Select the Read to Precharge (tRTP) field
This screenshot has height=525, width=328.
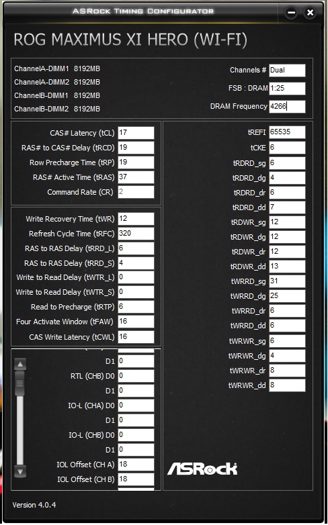[x=136, y=307]
